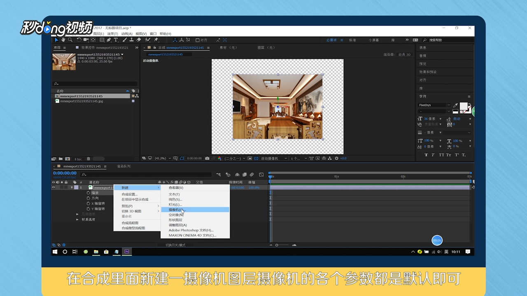
Task: Delete selected item with trash icon in Project panel
Action: [88, 159]
